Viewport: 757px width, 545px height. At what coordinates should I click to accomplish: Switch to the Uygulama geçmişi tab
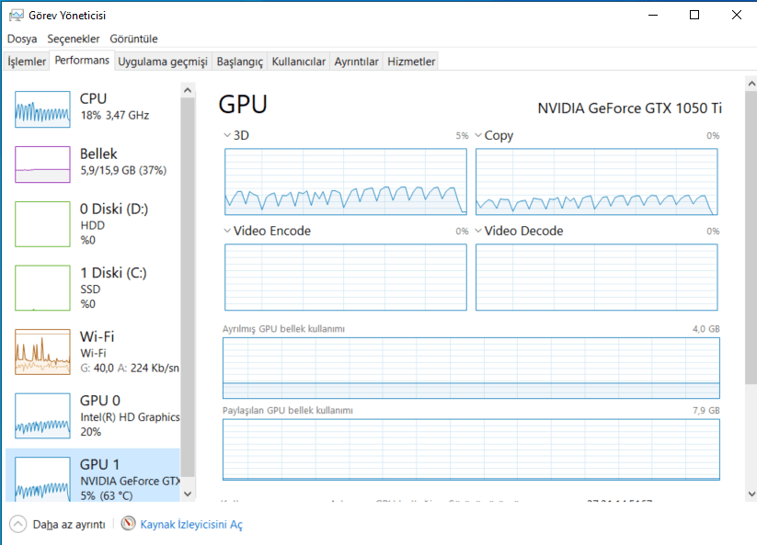pos(163,62)
